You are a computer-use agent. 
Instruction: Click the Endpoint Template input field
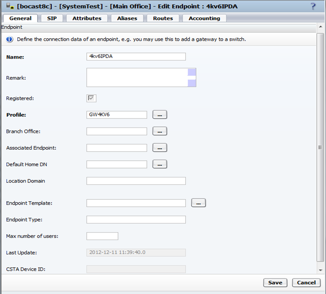coord(136,203)
